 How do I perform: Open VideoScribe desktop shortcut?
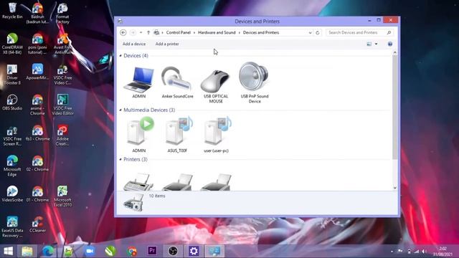(x=12, y=194)
